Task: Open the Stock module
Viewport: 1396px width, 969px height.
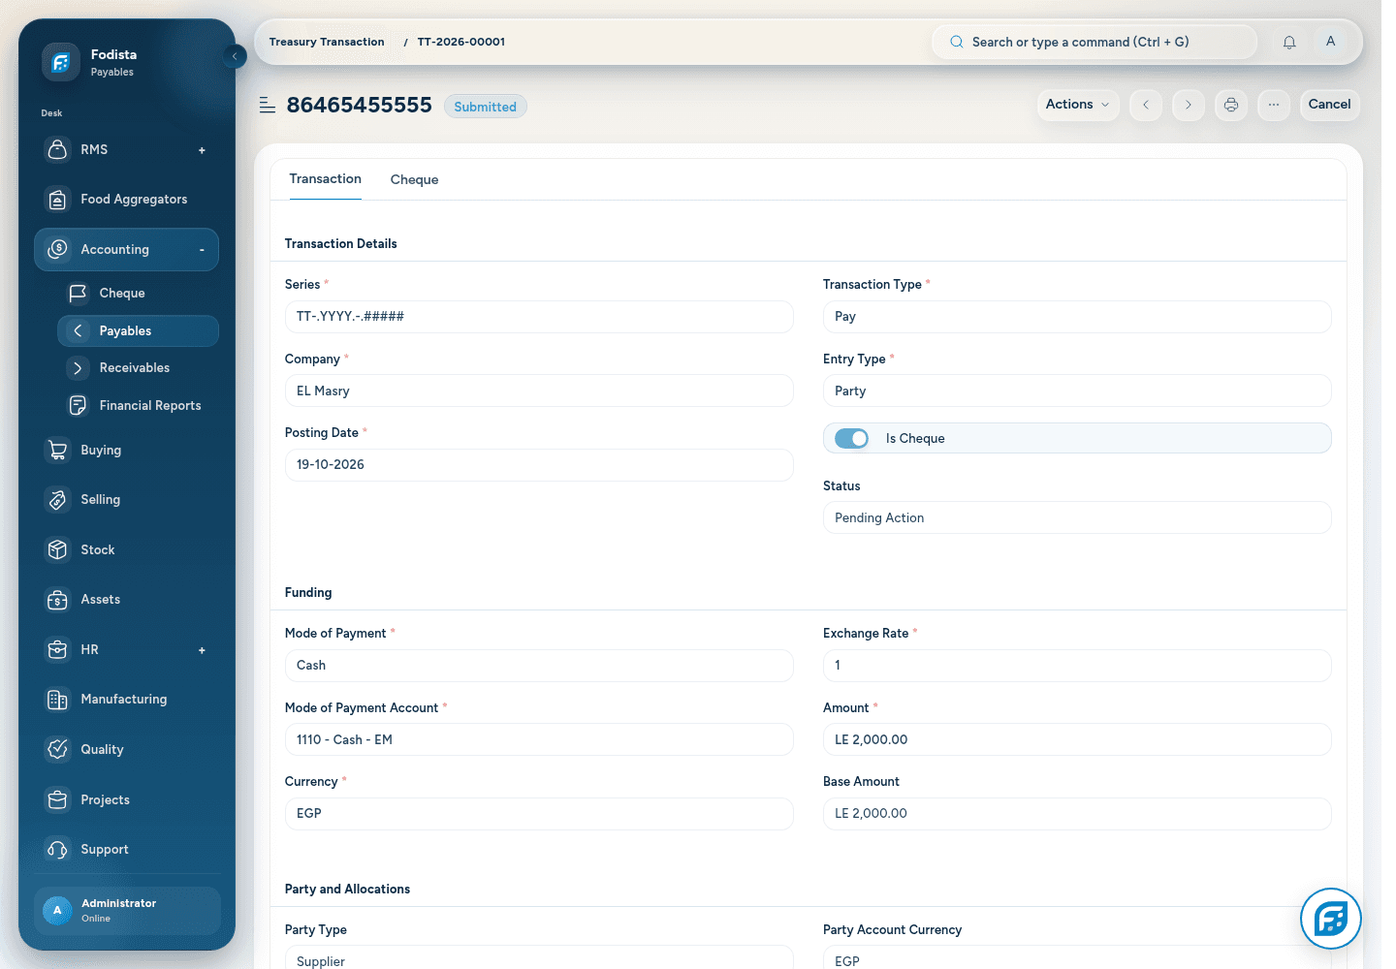Action: [126, 549]
